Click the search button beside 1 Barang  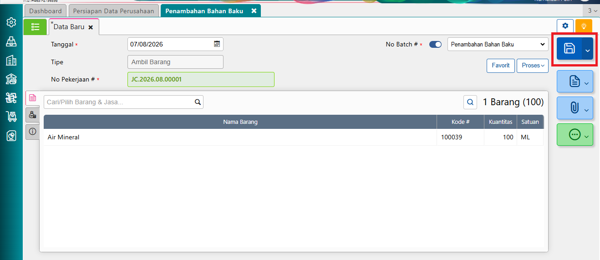pos(470,102)
